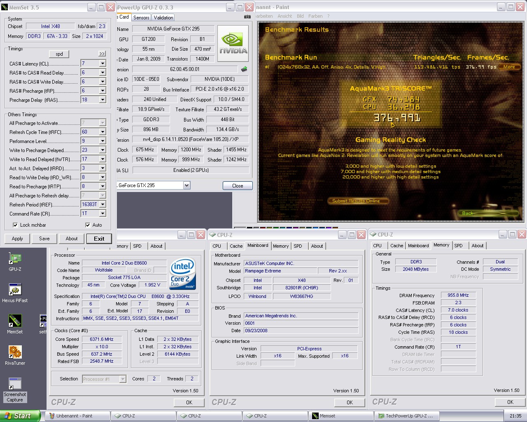Screen dimensions: 527x422
Task: Click the More button in benchmark results
Action: (509, 67)
